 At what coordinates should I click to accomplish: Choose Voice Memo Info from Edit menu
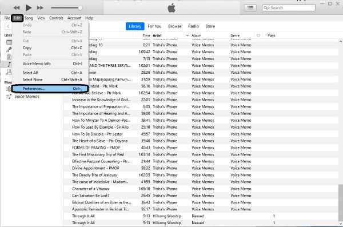coord(50,63)
